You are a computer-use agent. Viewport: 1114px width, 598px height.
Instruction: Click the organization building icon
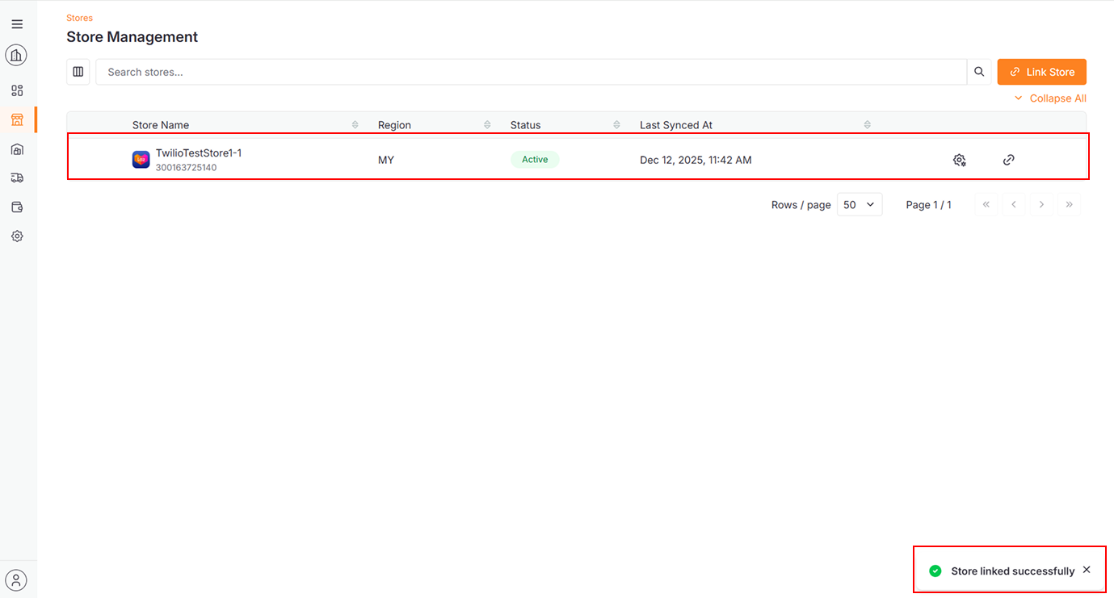(16, 55)
